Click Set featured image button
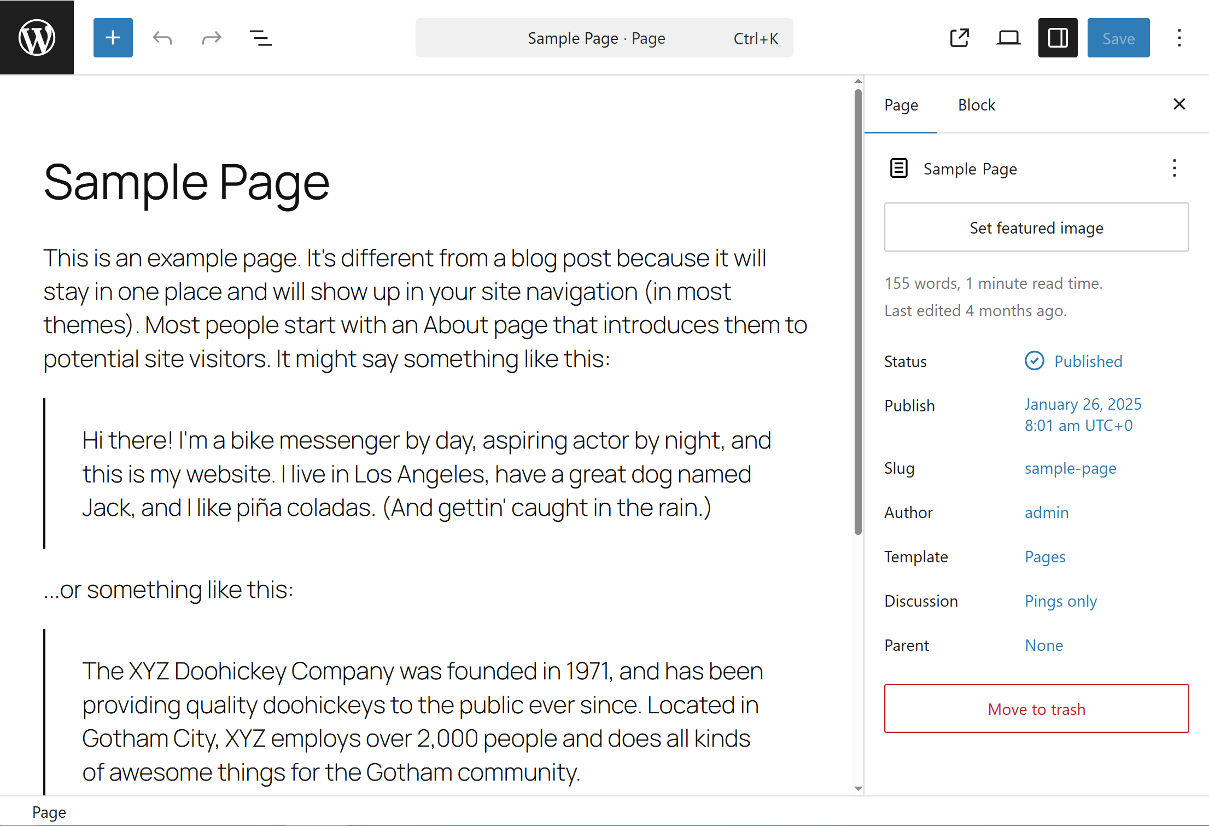The width and height of the screenshot is (1209, 826). pos(1036,228)
